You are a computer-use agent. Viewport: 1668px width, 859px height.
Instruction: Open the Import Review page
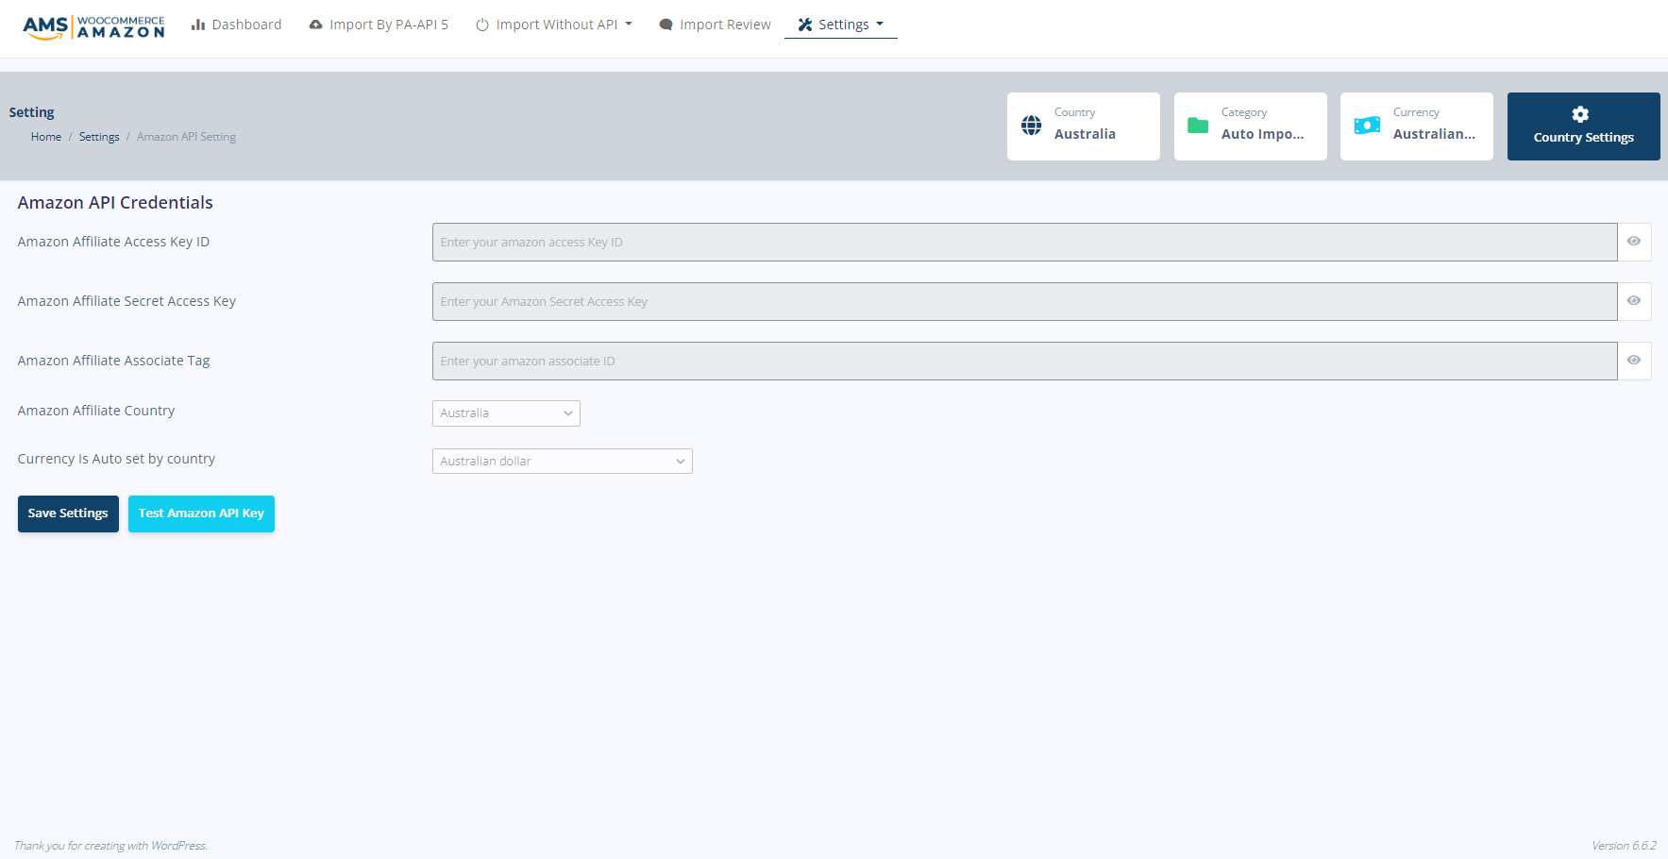(x=715, y=25)
